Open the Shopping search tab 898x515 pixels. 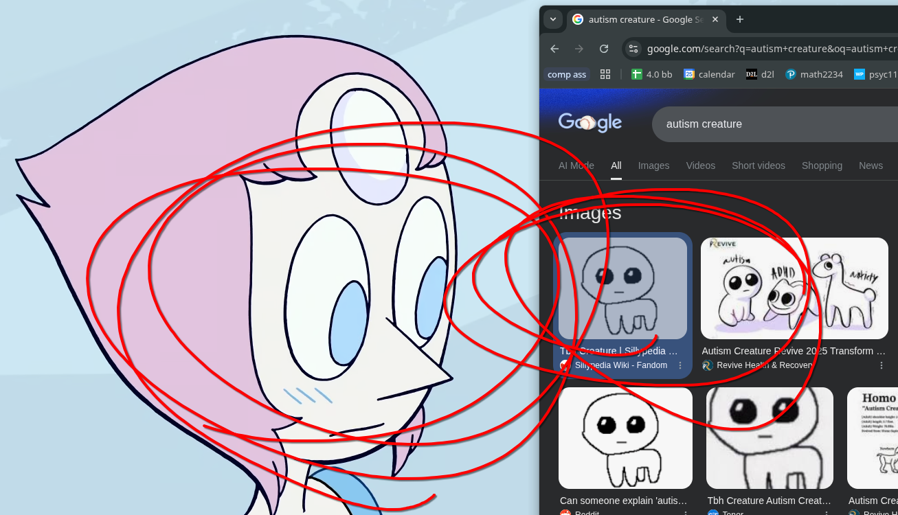[x=822, y=165]
